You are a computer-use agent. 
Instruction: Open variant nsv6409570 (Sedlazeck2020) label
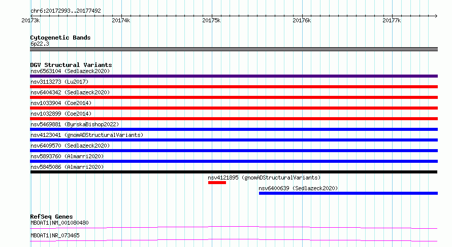tap(70, 146)
